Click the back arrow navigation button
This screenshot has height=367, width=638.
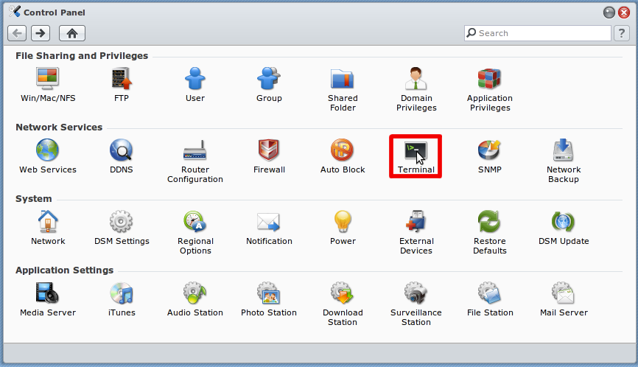click(x=18, y=33)
